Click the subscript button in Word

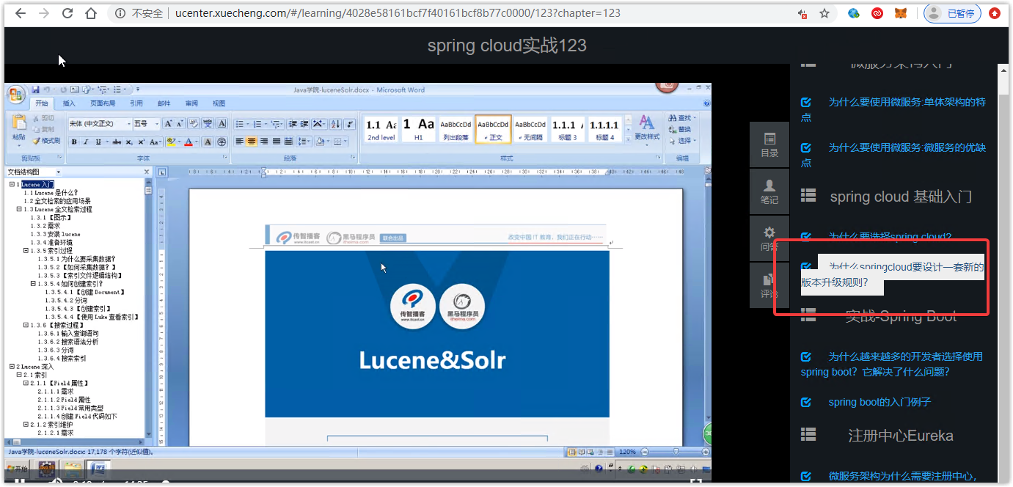coord(128,142)
